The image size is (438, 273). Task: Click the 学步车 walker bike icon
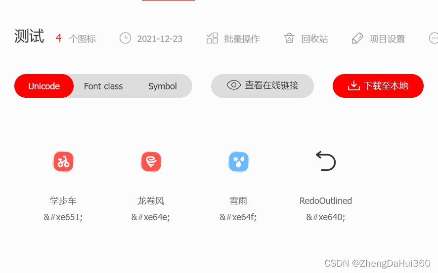[x=63, y=162]
